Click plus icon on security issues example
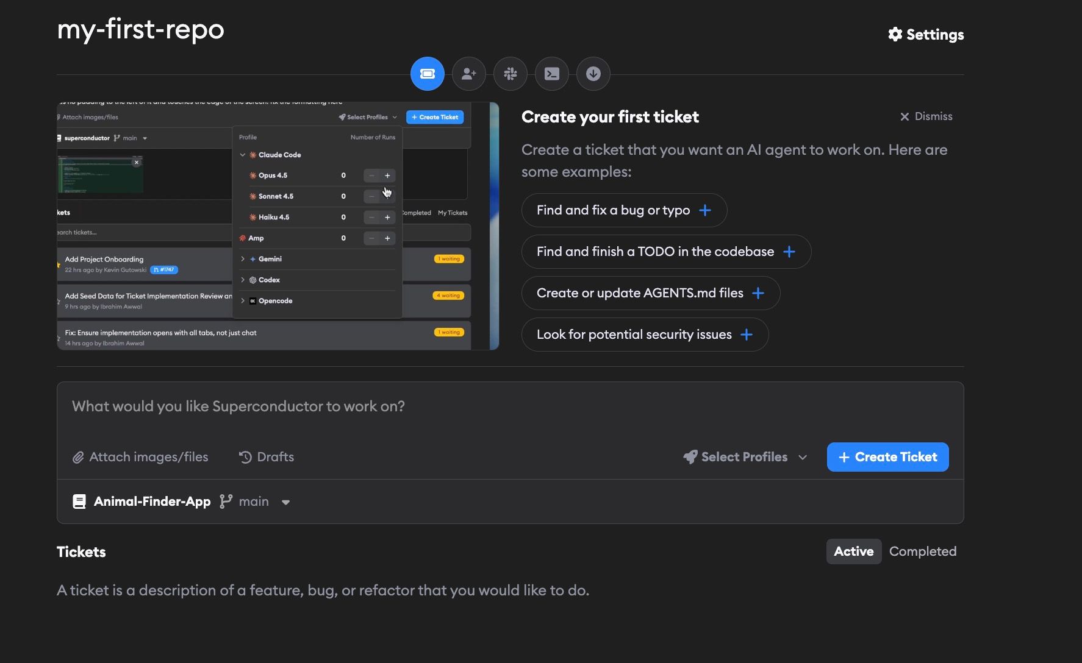The width and height of the screenshot is (1082, 663). pyautogui.click(x=746, y=335)
